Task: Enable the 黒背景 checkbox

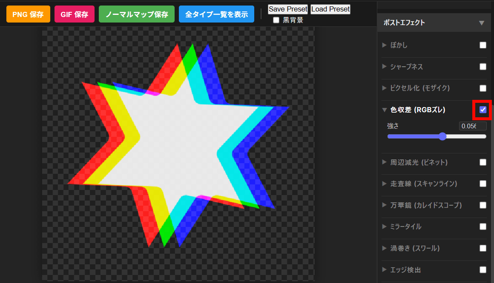Action: pos(276,20)
